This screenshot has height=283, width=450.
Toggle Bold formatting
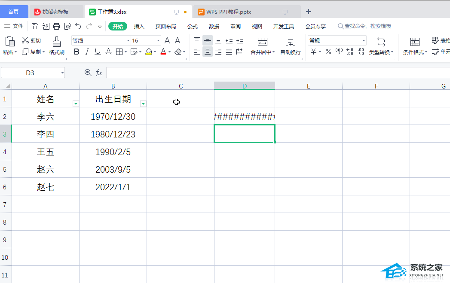(77, 52)
